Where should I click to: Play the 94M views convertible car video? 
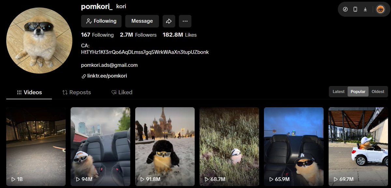click(x=100, y=146)
